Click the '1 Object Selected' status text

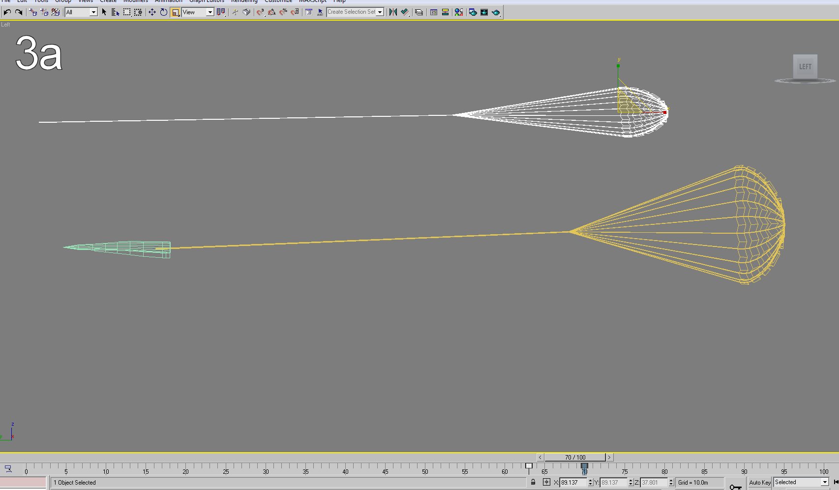[75, 483]
